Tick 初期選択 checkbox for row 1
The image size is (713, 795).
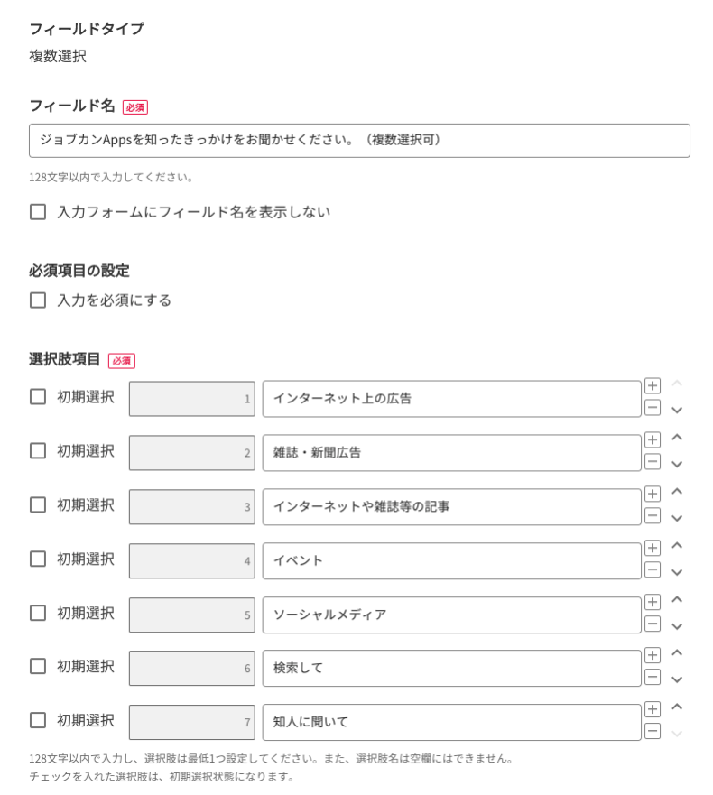(38, 397)
